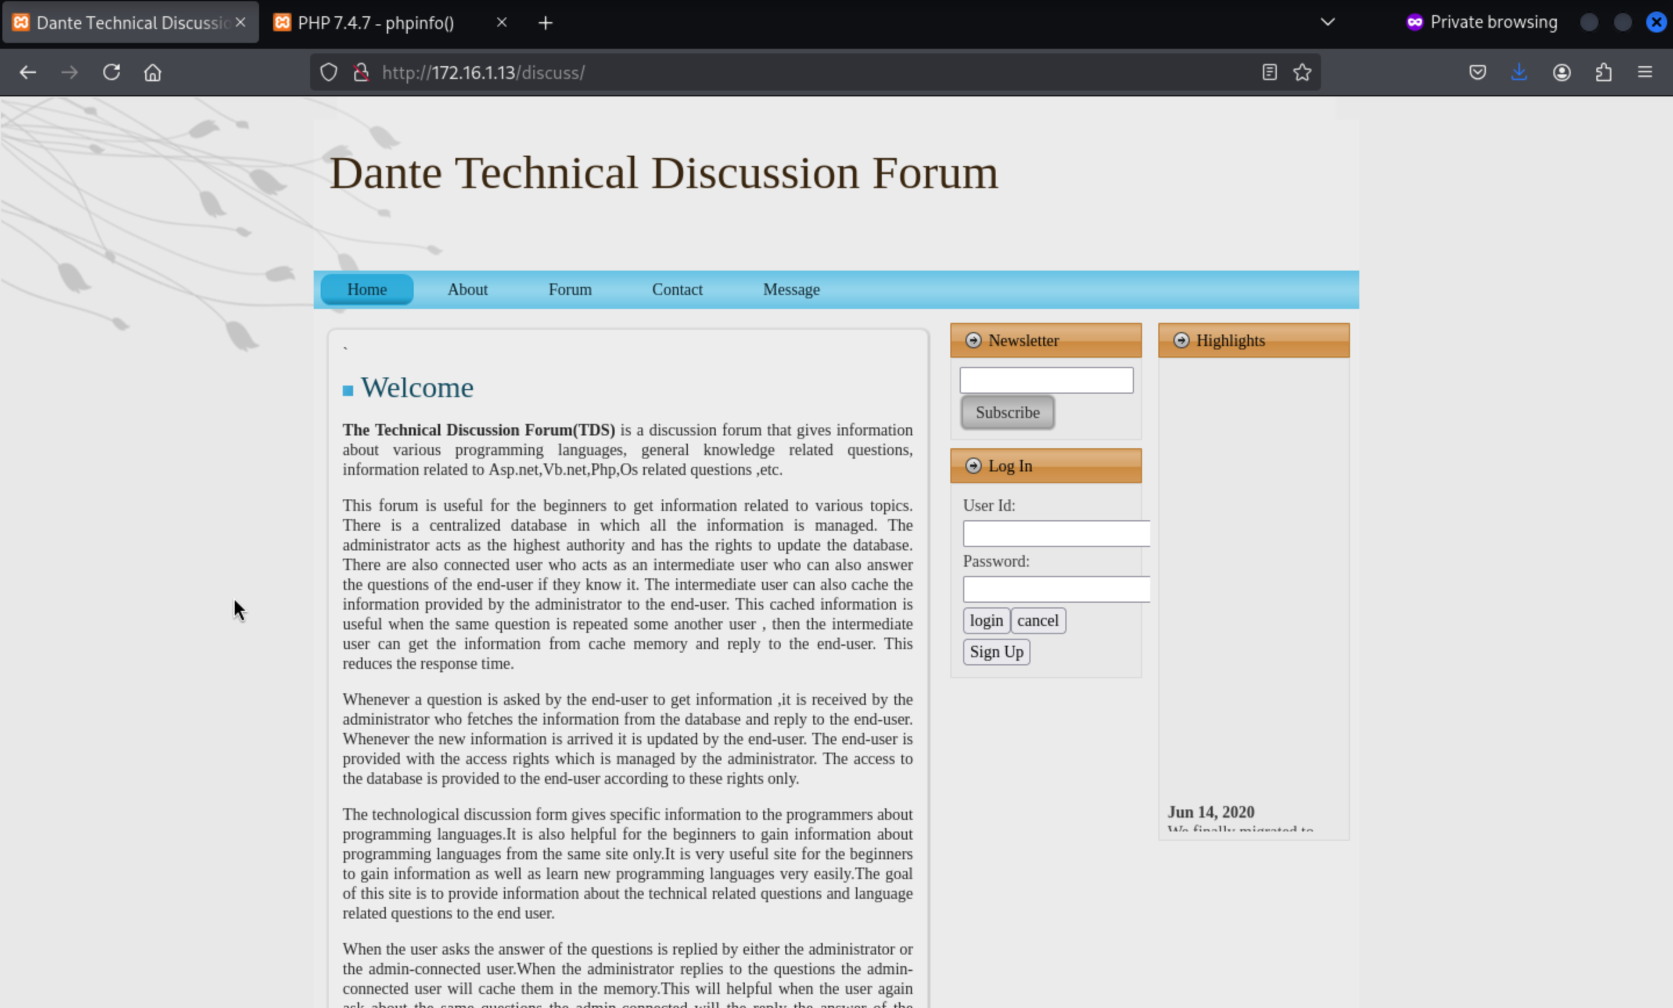The height and width of the screenshot is (1008, 1673).
Task: Open the application hamburger menu
Action: tap(1645, 72)
